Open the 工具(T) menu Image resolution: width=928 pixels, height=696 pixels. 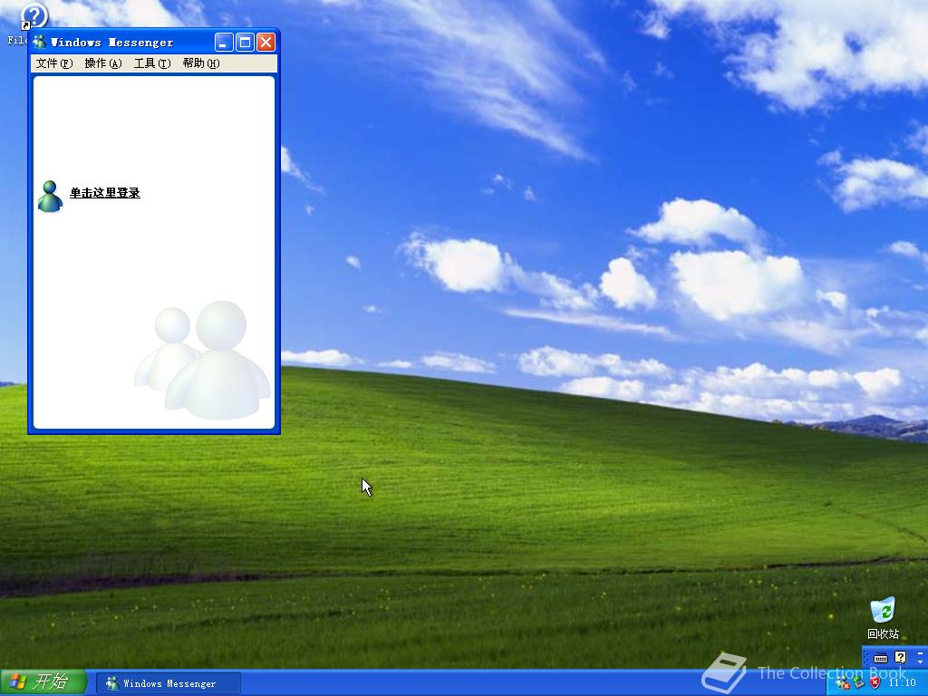pyautogui.click(x=152, y=63)
